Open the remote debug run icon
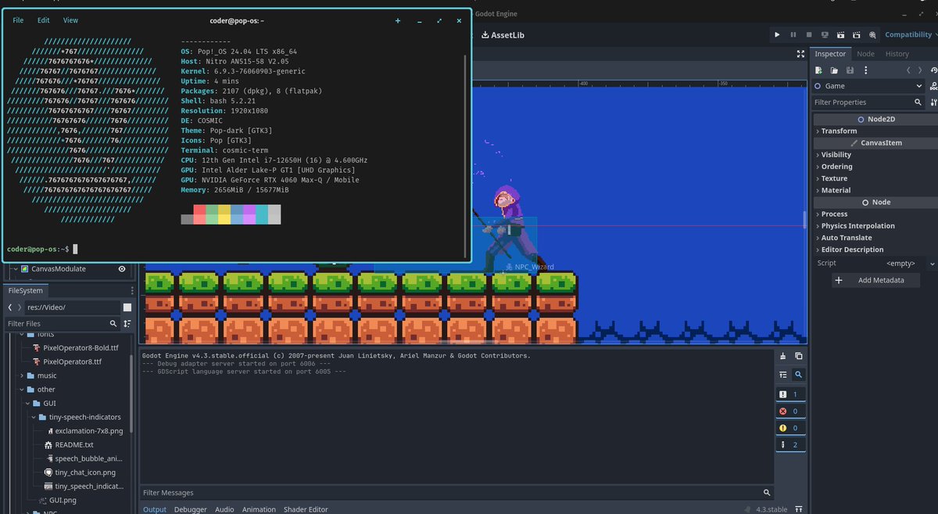938x514 pixels. [x=825, y=34]
